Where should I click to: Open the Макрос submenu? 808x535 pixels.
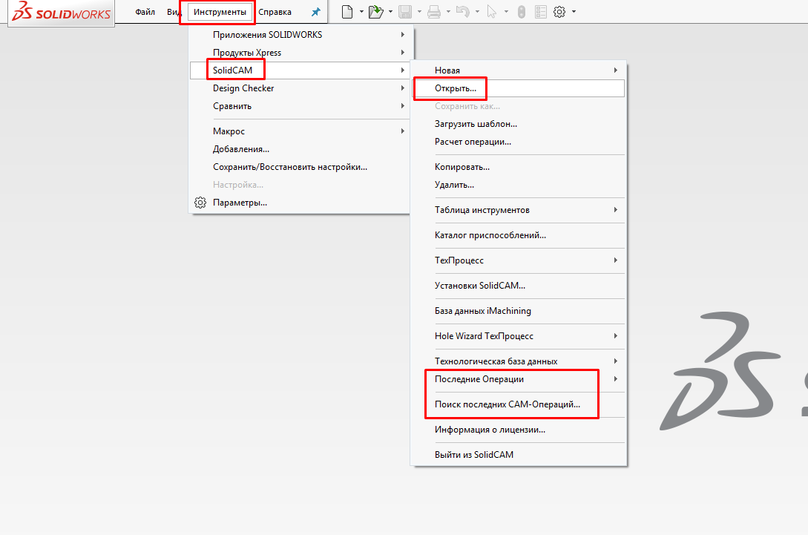pos(300,131)
